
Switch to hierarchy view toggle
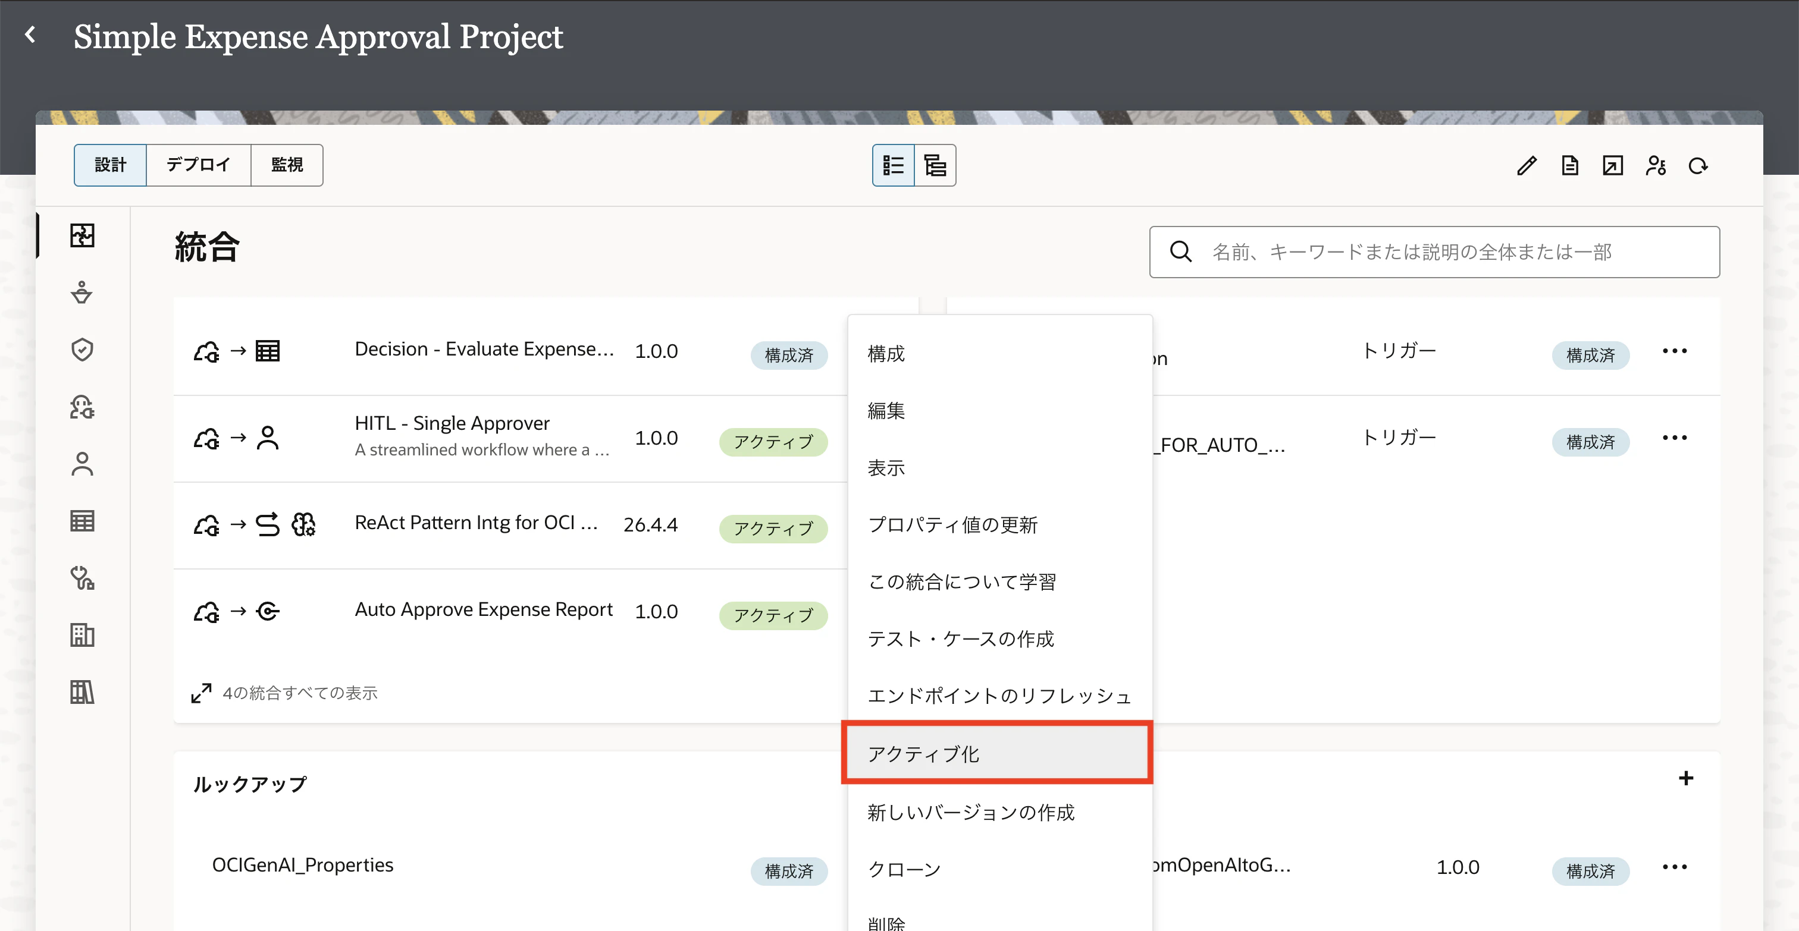[935, 165]
